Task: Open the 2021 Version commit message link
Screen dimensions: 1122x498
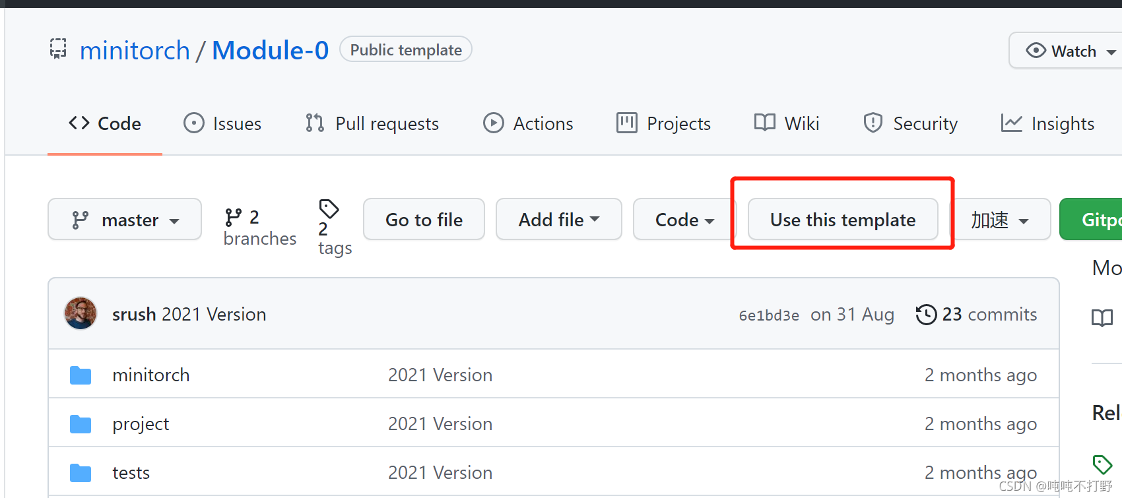Action: 214,314
